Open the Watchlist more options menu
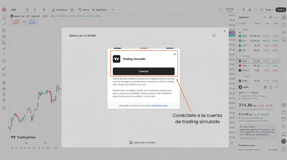Screen dimensions: 287x160 (276, 17)
